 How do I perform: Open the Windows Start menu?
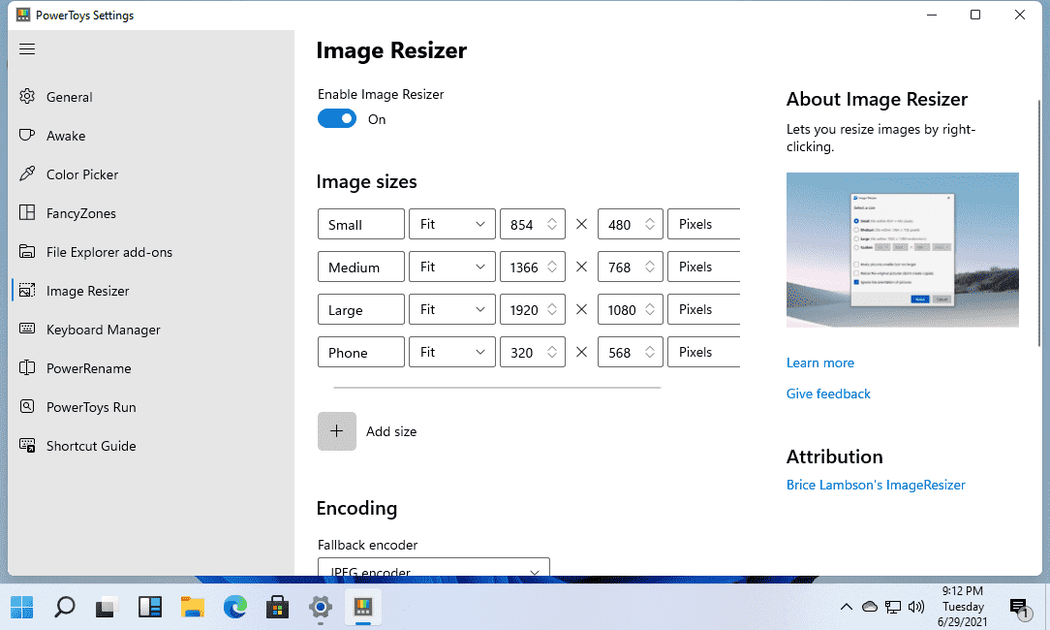coord(21,607)
